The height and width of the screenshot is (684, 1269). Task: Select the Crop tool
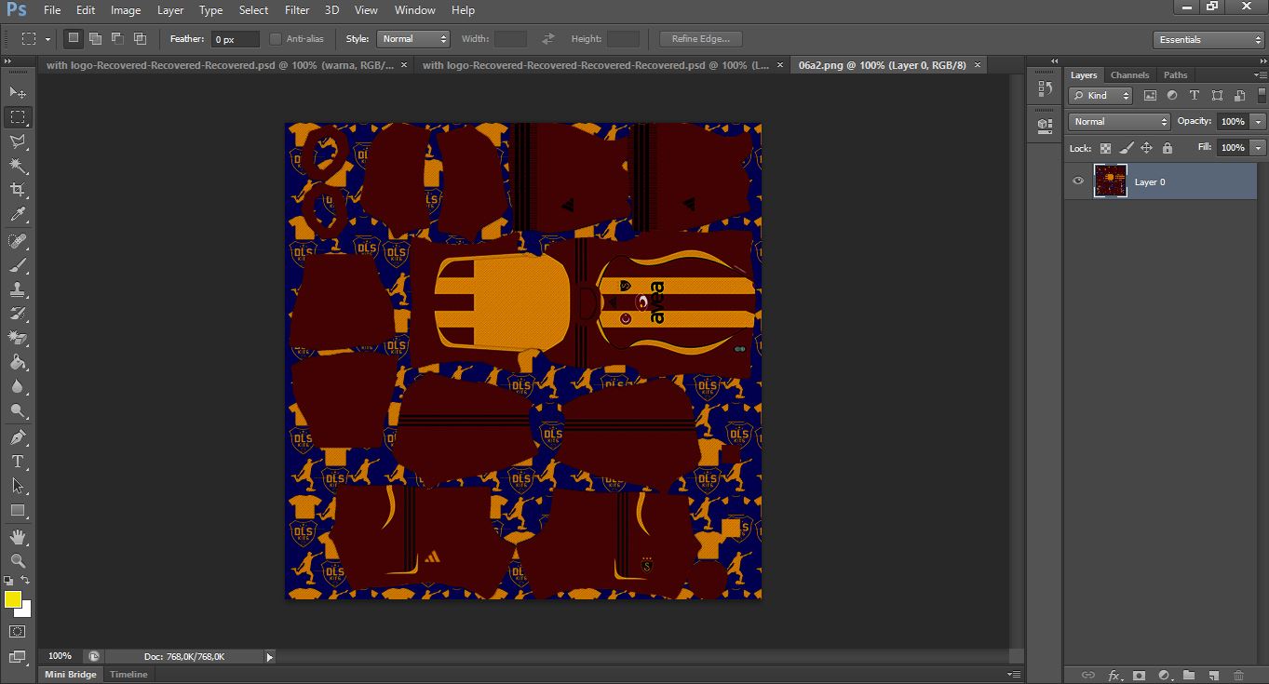[18, 190]
